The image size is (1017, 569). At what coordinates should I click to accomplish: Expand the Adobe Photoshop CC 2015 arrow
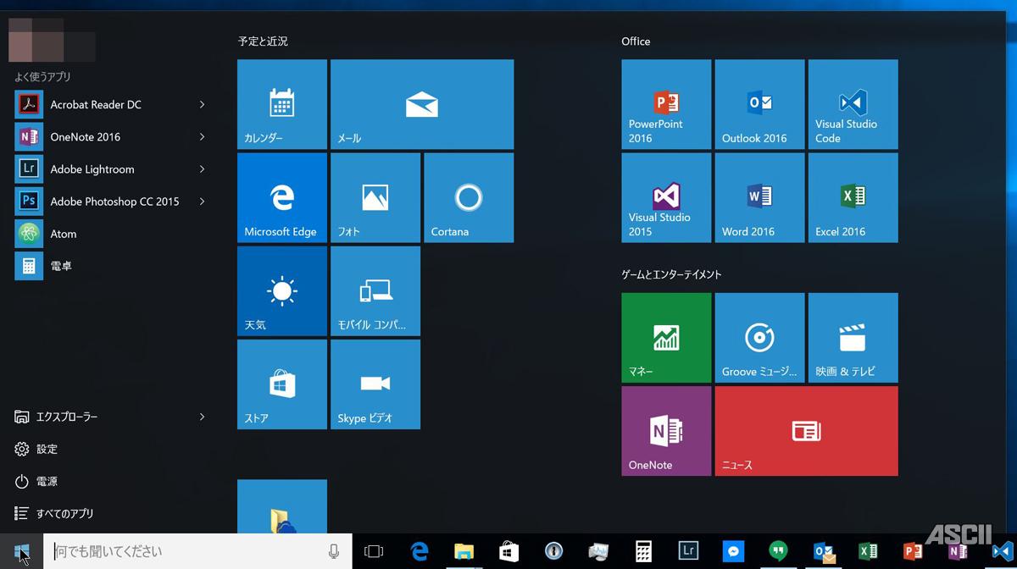click(x=202, y=202)
